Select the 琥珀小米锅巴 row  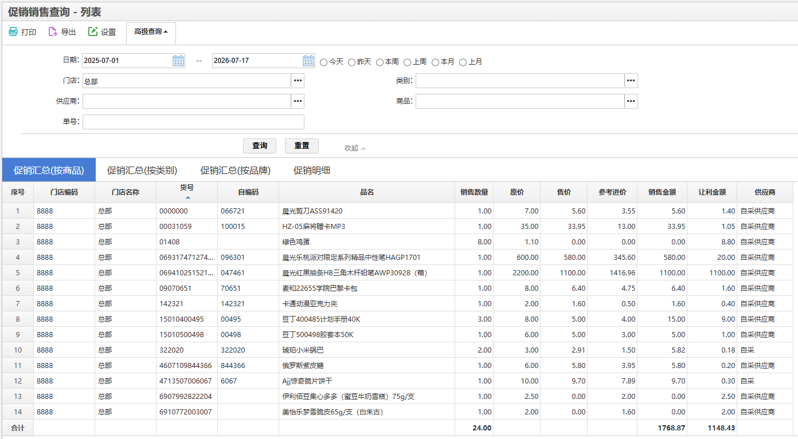[398, 350]
